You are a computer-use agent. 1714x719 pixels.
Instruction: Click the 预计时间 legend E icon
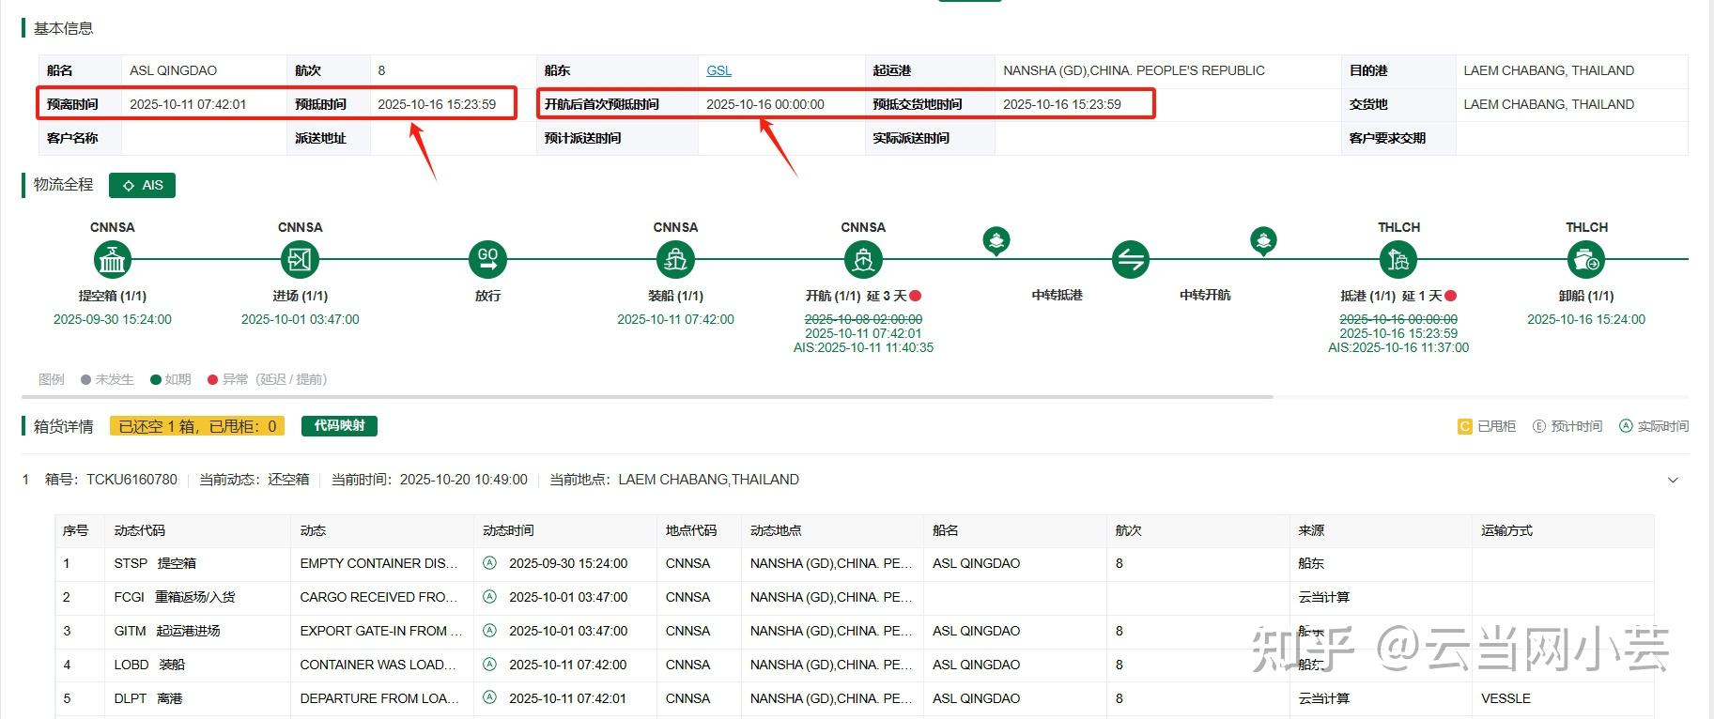click(1538, 426)
